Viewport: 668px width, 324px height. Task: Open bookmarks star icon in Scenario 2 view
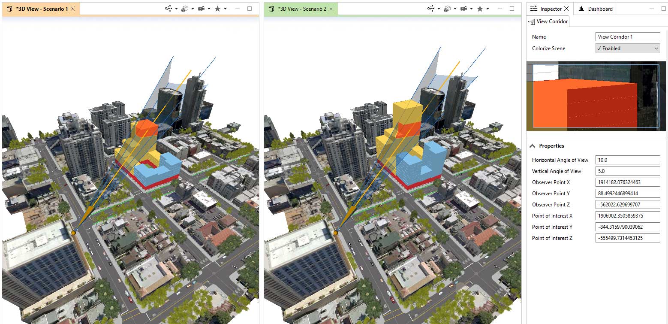tap(480, 9)
